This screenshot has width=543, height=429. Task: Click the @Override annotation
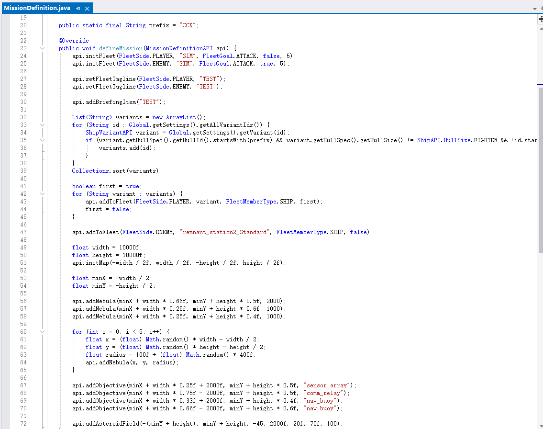tap(74, 41)
